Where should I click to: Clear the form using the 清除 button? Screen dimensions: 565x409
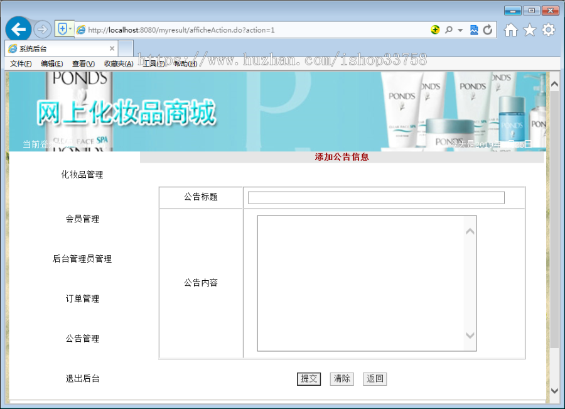[x=342, y=379]
